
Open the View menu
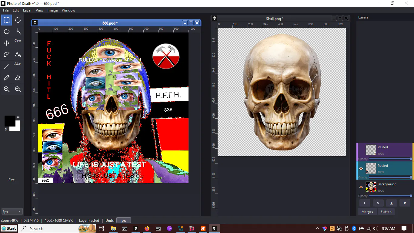tap(40, 10)
